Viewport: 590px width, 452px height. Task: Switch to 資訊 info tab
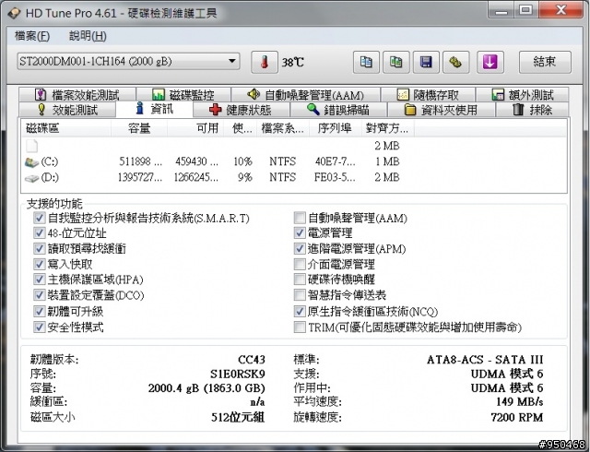coord(155,109)
